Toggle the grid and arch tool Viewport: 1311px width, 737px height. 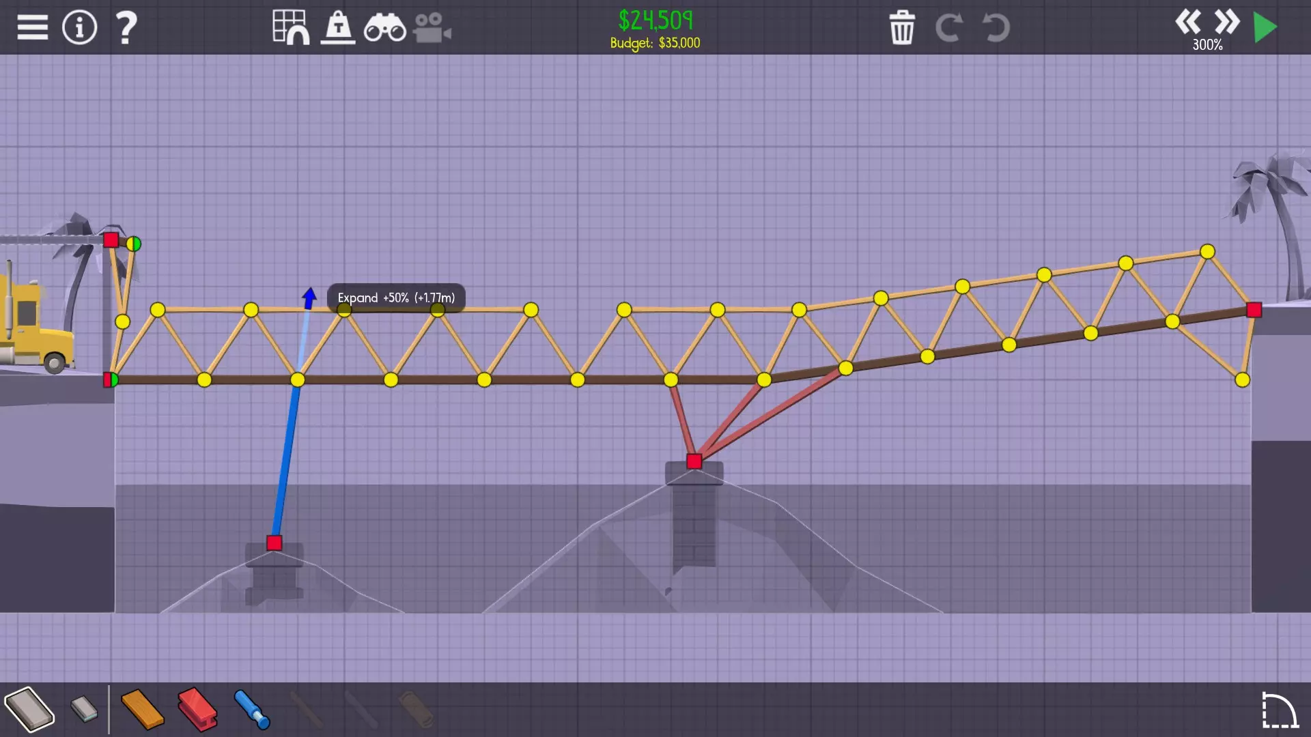tap(291, 28)
